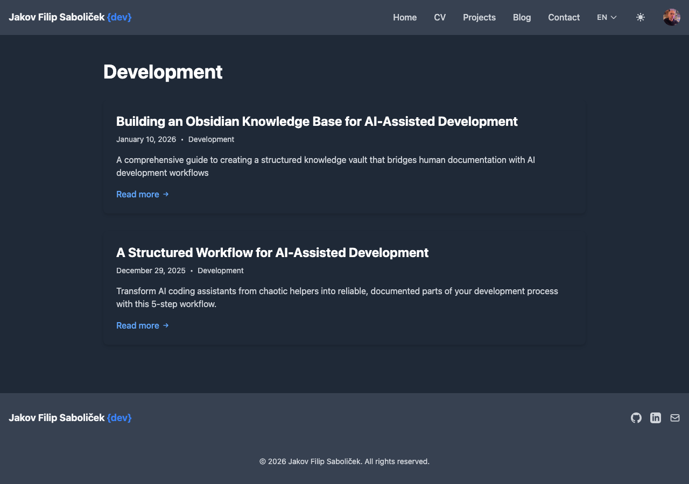Open the LinkedIn icon in footer
Viewport: 689px width, 484px height.
pos(656,417)
